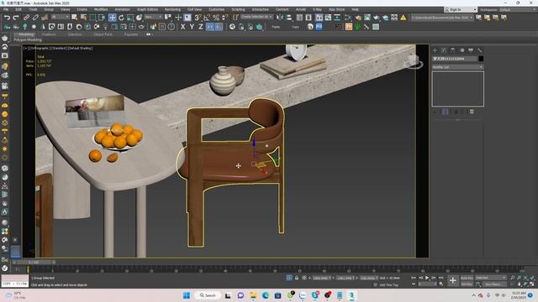The height and width of the screenshot is (302, 538).
Task: Open the File menu
Action: point(6,9)
